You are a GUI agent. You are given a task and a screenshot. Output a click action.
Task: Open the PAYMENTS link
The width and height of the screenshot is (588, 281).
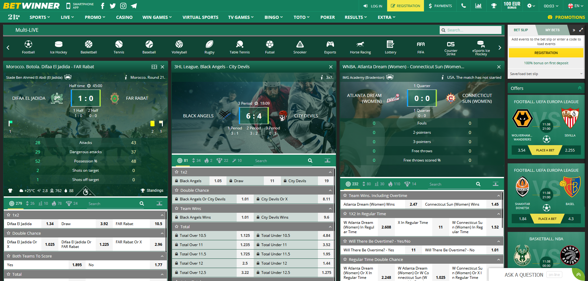(x=440, y=6)
